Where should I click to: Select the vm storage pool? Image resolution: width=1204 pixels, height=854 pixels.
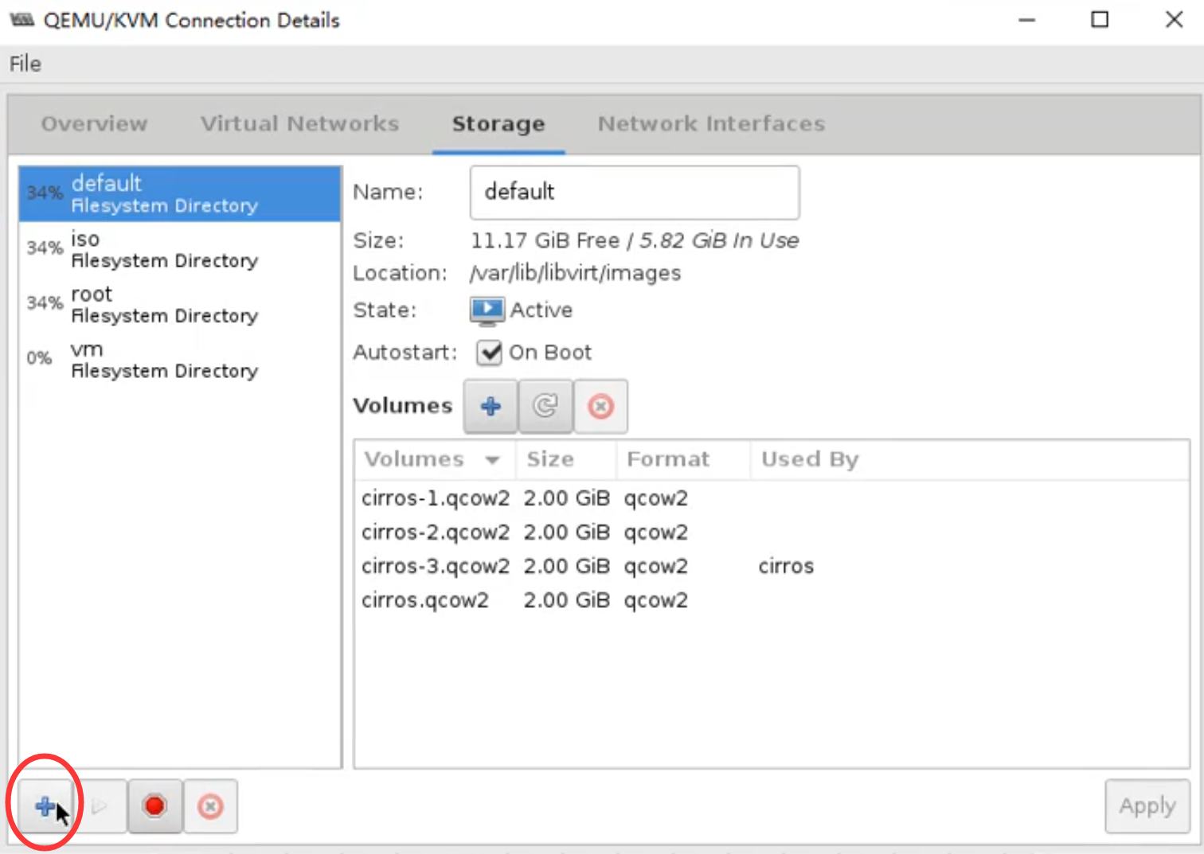point(164,360)
